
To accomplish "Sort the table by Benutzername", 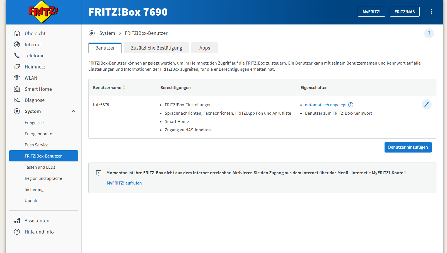I will pyautogui.click(x=124, y=87).
